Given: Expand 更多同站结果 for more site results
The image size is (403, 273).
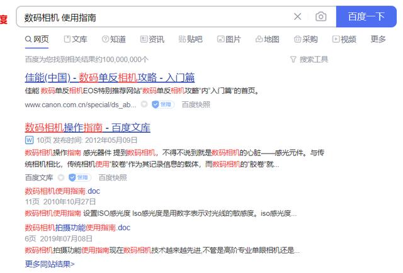Looking at the screenshot, I should (50, 264).
